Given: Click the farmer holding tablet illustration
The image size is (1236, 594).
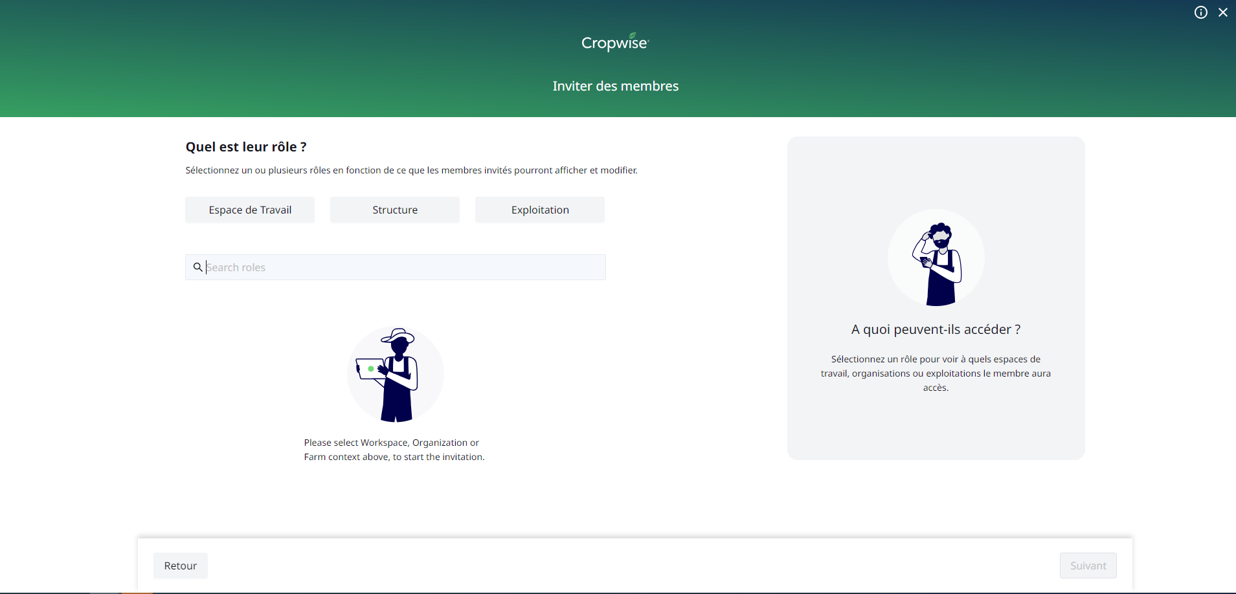Looking at the screenshot, I should click(x=395, y=375).
